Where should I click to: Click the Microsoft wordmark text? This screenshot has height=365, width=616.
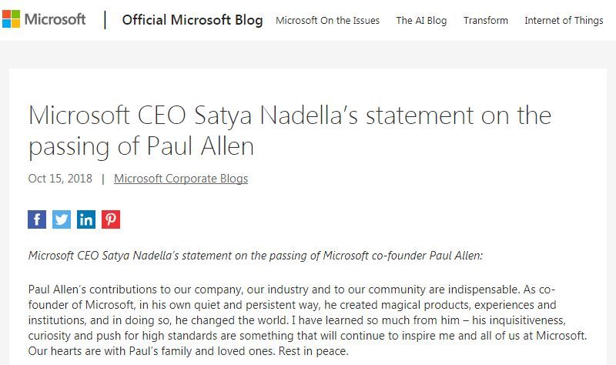point(55,19)
